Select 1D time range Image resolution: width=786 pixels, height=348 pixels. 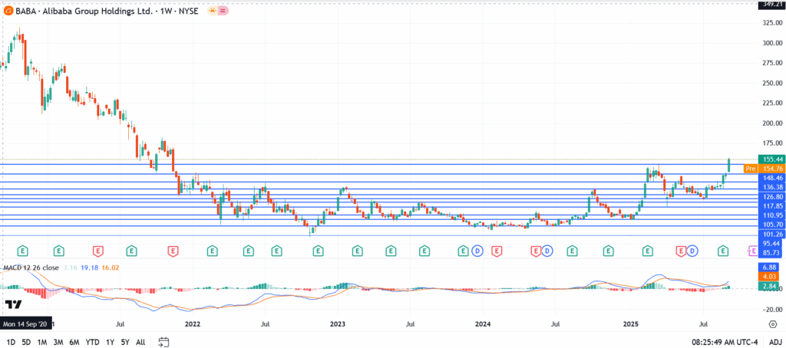[x=11, y=343]
